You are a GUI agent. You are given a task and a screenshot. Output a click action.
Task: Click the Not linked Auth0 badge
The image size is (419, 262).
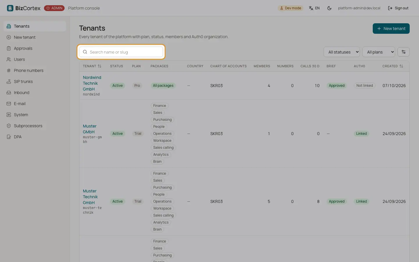click(x=365, y=86)
